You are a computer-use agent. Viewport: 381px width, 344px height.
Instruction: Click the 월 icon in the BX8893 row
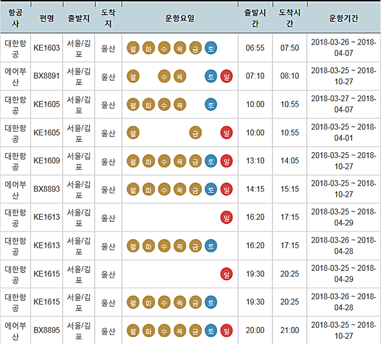click(x=133, y=189)
